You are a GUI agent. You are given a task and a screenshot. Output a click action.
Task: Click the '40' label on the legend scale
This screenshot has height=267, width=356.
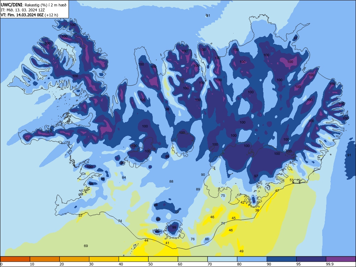click(121, 264)
